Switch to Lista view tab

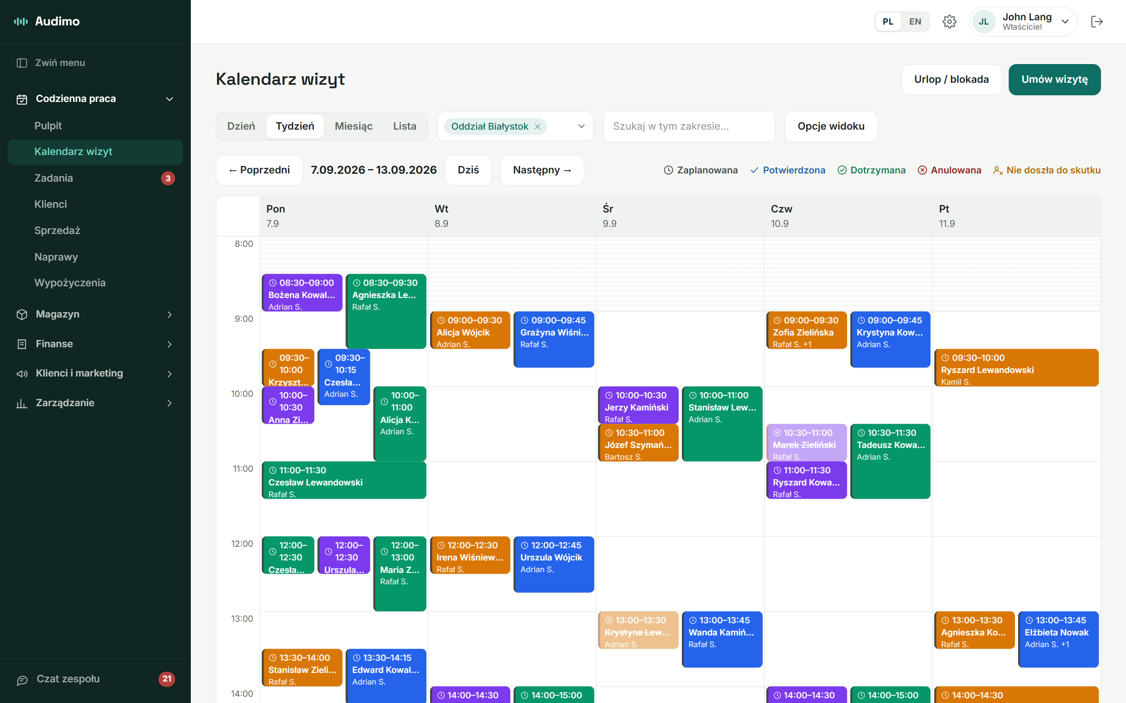[x=404, y=127]
